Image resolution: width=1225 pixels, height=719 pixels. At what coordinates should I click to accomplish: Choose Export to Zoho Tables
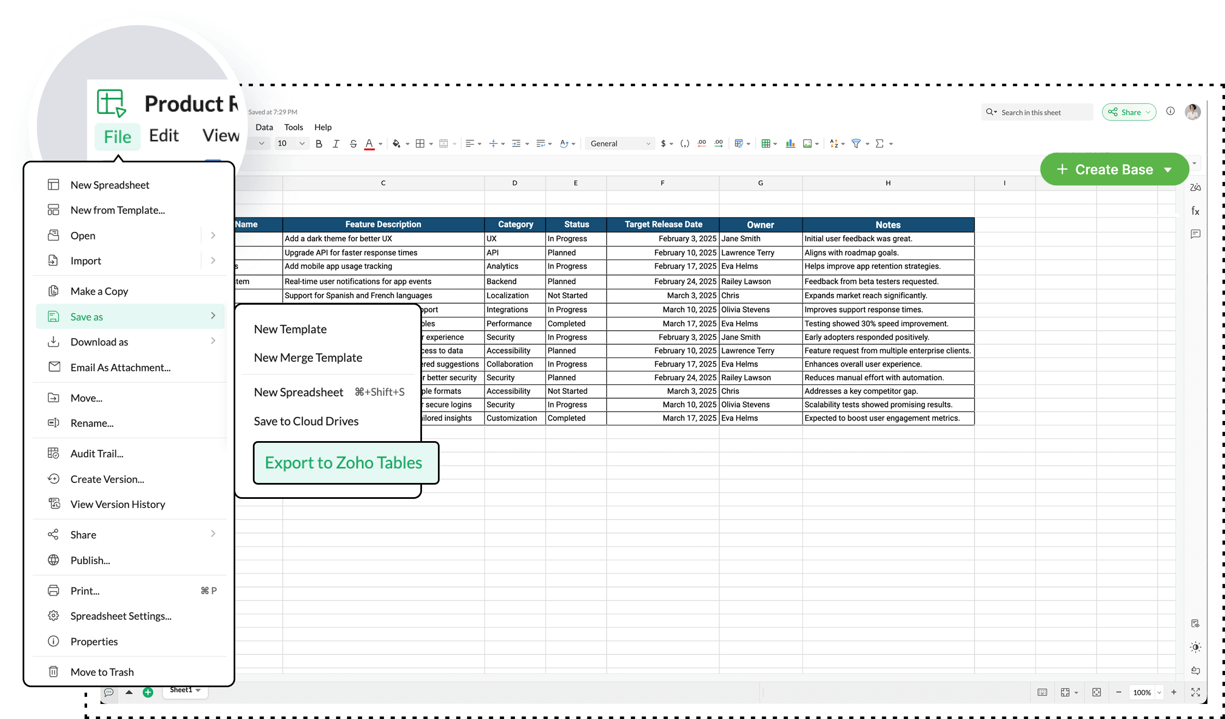click(346, 463)
